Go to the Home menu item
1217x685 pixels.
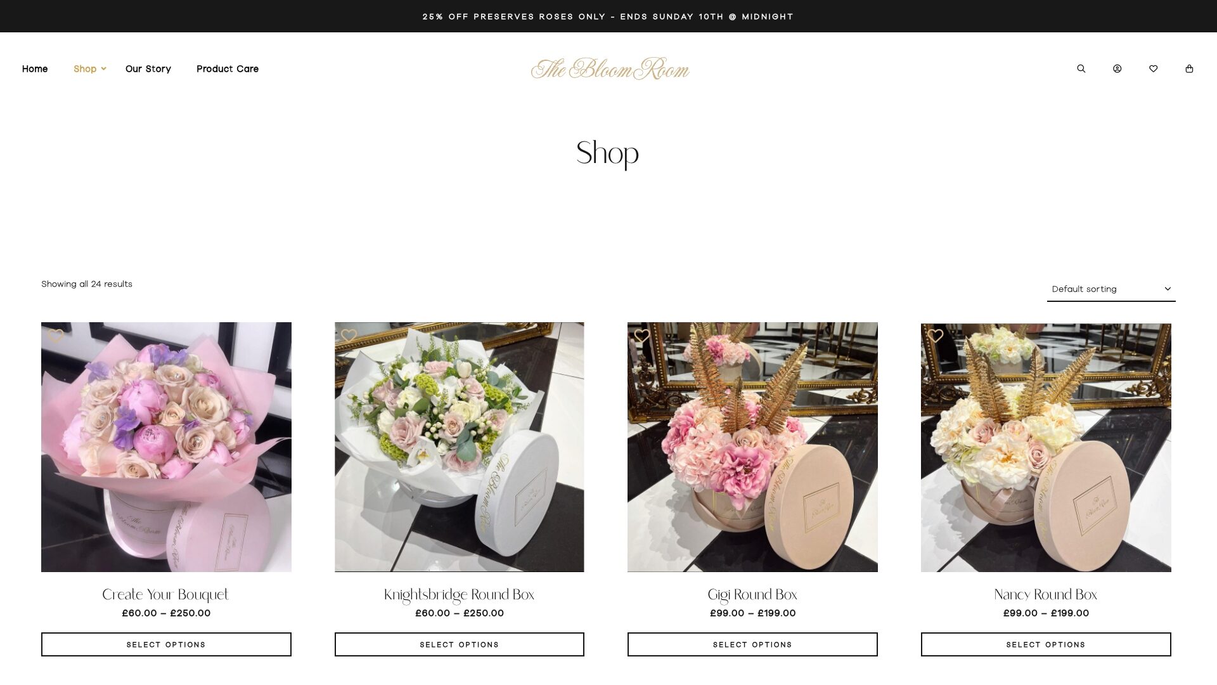[x=35, y=68]
